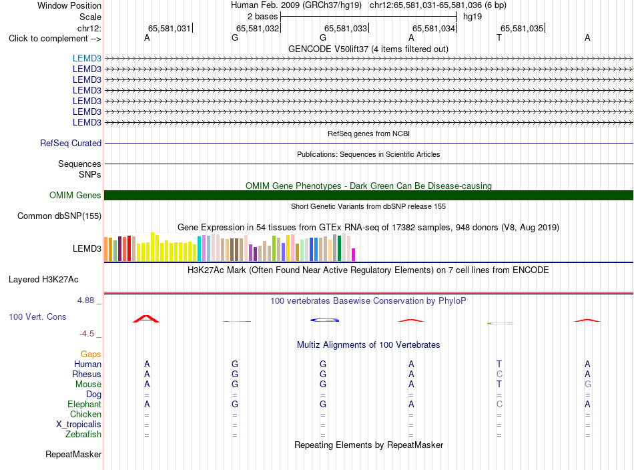Click the 'Rhesus' species row label

click(87, 374)
